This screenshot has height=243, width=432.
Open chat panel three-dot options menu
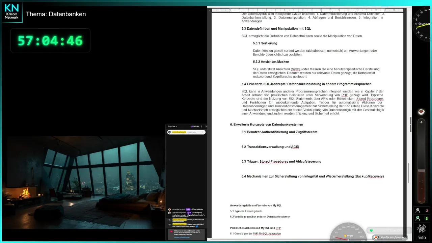pos(202,127)
